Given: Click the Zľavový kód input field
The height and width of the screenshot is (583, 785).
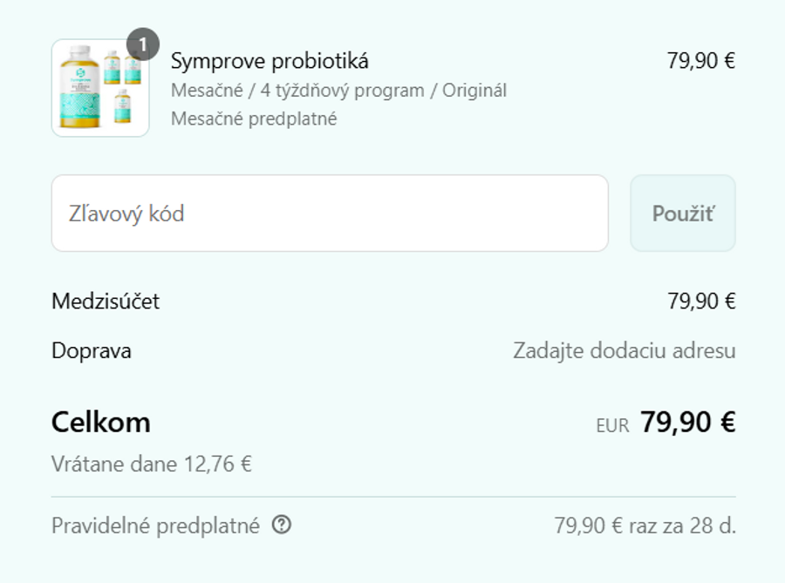Looking at the screenshot, I should click(x=331, y=212).
